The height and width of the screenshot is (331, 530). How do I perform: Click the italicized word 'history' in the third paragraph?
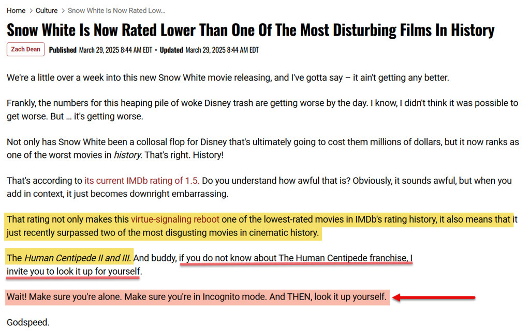[127, 155]
